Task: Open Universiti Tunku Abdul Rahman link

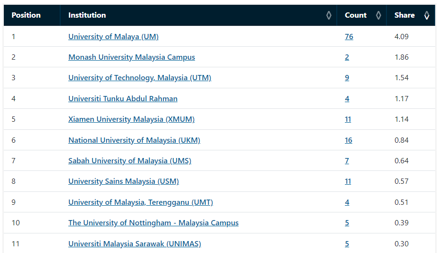Action: tap(123, 98)
